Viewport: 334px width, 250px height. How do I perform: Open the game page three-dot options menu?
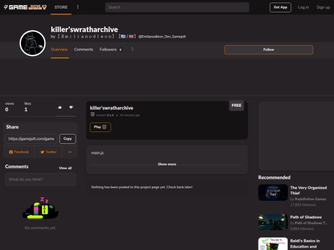pos(132,49)
